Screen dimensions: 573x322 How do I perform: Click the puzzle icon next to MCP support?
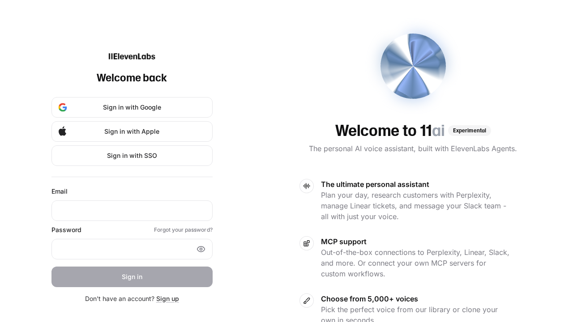click(307, 243)
